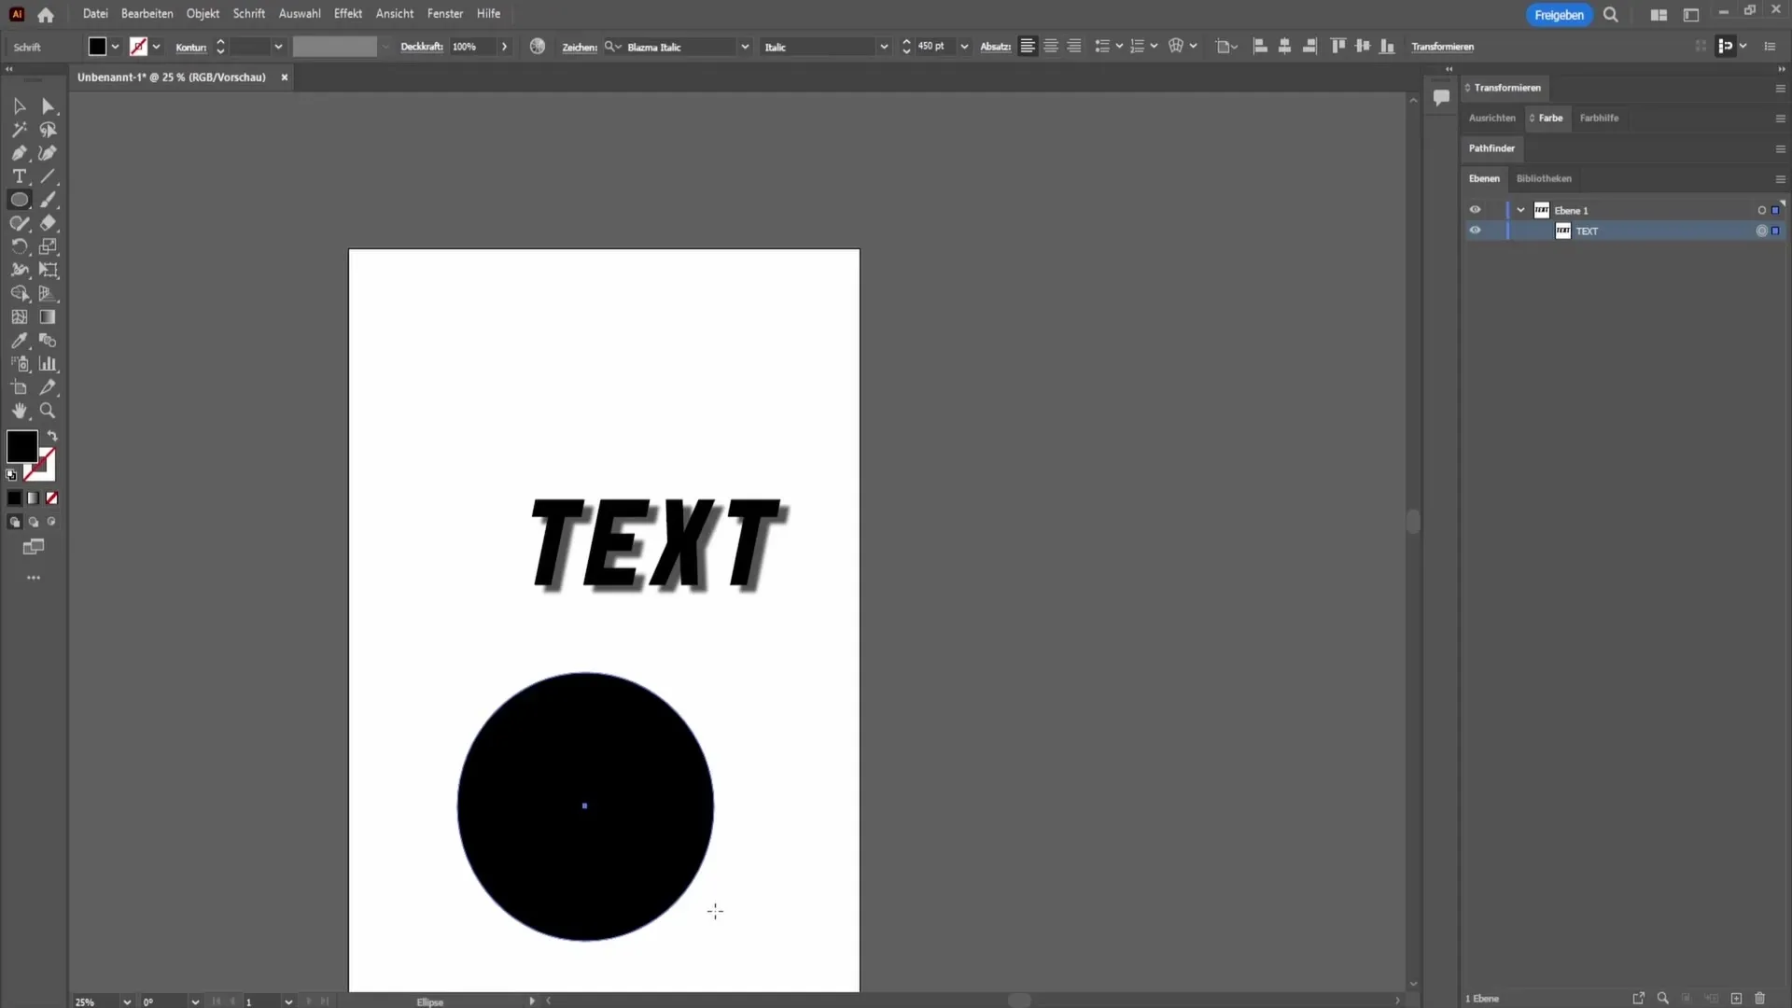Image resolution: width=1792 pixels, height=1008 pixels.
Task: Align paragraph text right
Action: (1074, 46)
